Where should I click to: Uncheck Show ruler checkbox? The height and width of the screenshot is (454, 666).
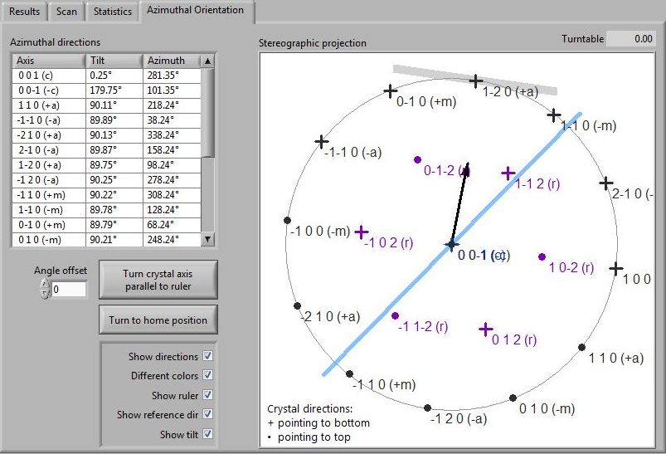207,395
